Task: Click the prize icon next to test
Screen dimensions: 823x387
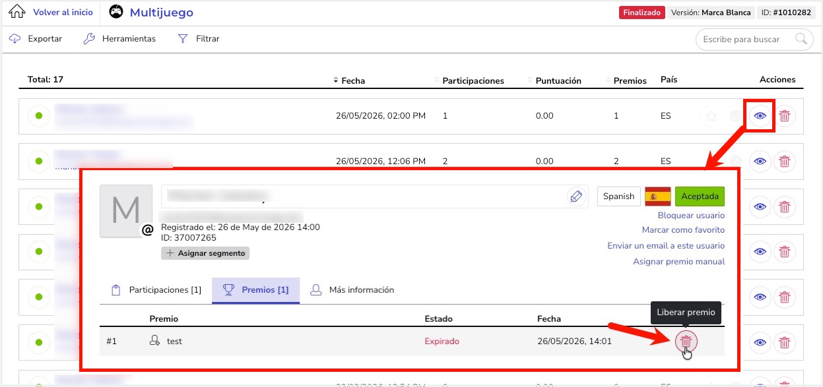Action: pyautogui.click(x=155, y=341)
